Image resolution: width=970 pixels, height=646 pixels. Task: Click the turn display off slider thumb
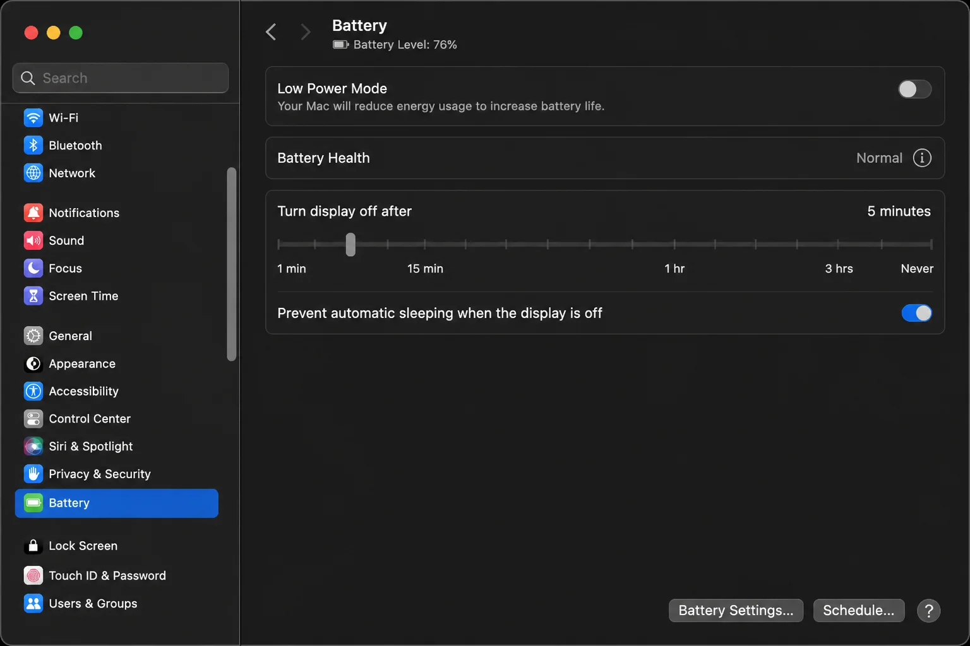(350, 244)
